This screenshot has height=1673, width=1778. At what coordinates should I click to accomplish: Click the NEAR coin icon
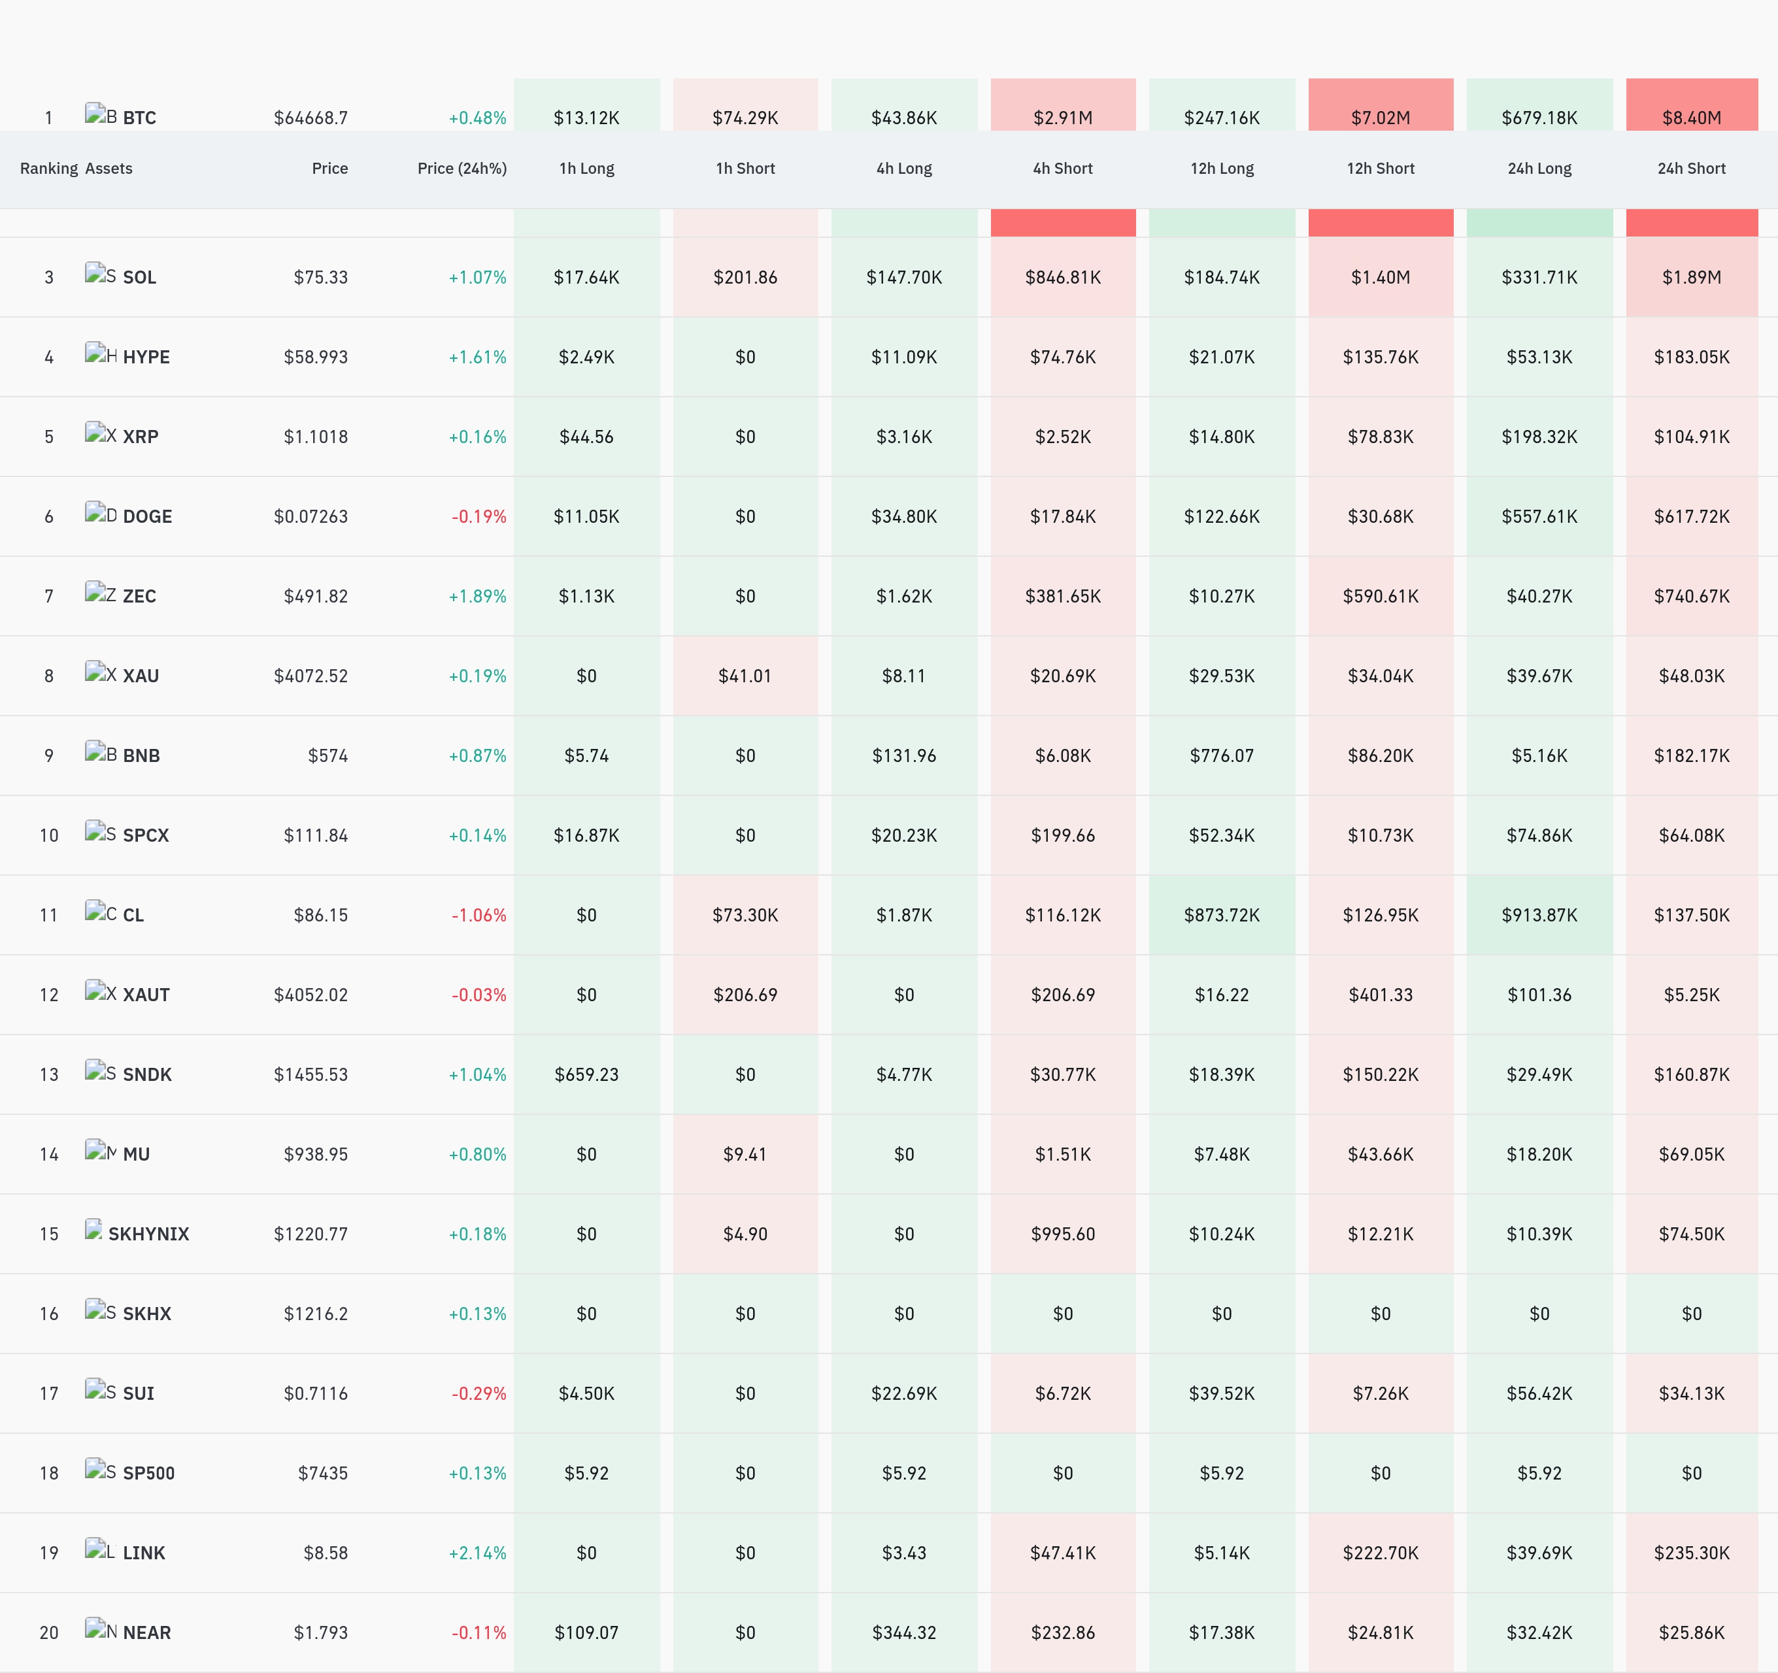[100, 1629]
